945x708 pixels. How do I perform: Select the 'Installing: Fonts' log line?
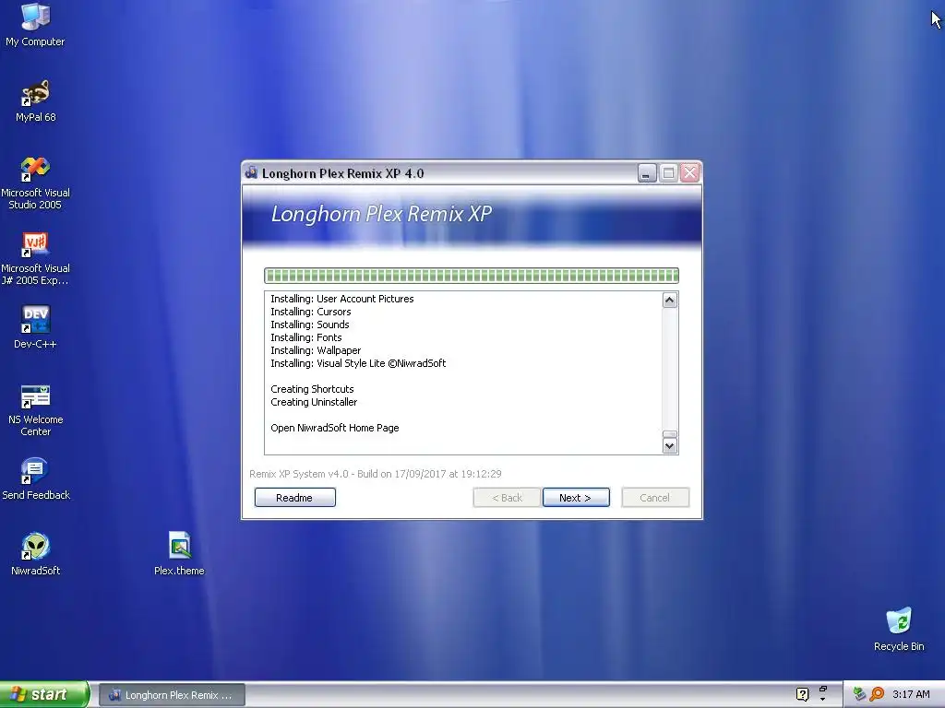click(306, 337)
